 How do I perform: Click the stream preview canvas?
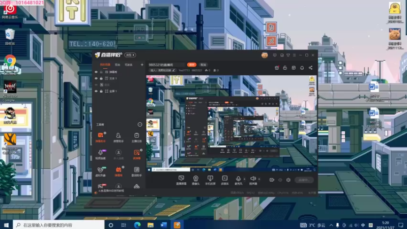point(231,124)
